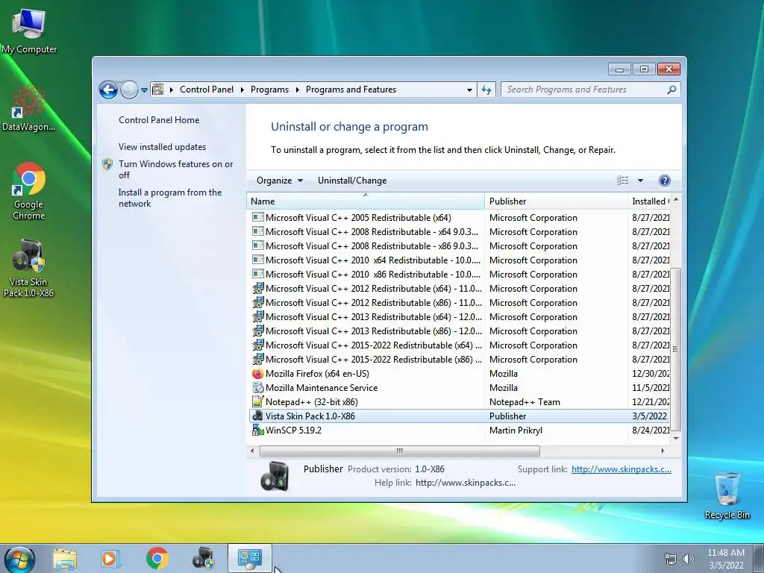Viewport: 764px width, 573px height.
Task: Click Install a program from the network
Action: [169, 198]
